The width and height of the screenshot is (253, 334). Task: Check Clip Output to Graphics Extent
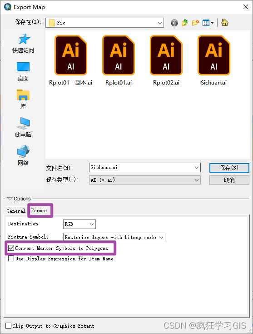9,325
